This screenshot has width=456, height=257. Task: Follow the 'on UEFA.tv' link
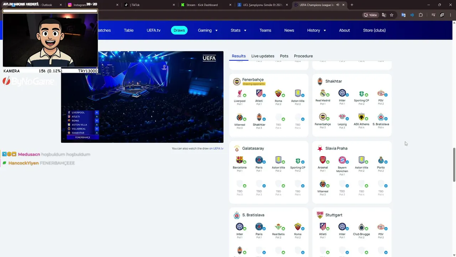(216, 148)
